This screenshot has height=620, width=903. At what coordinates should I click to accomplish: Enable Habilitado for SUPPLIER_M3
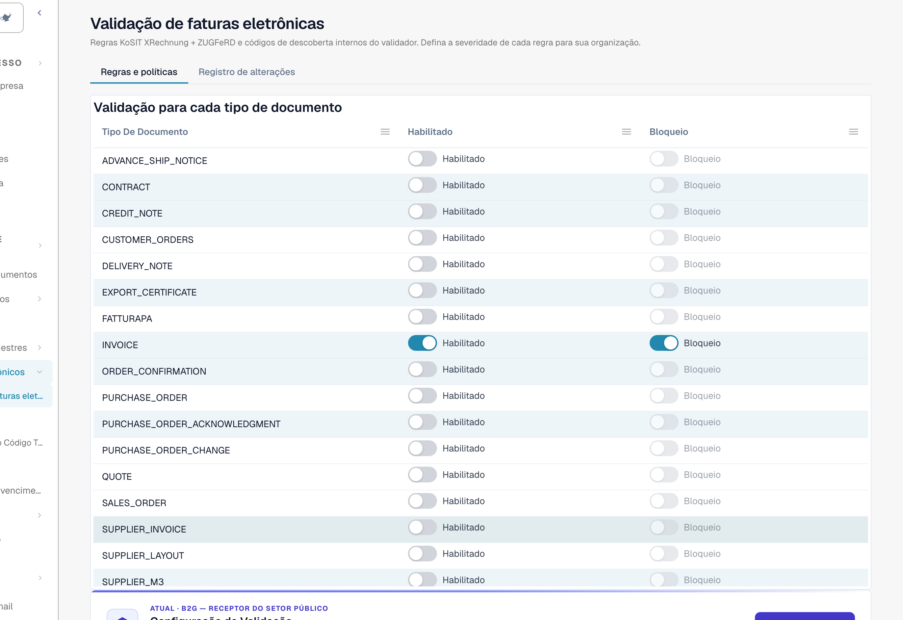(x=422, y=580)
